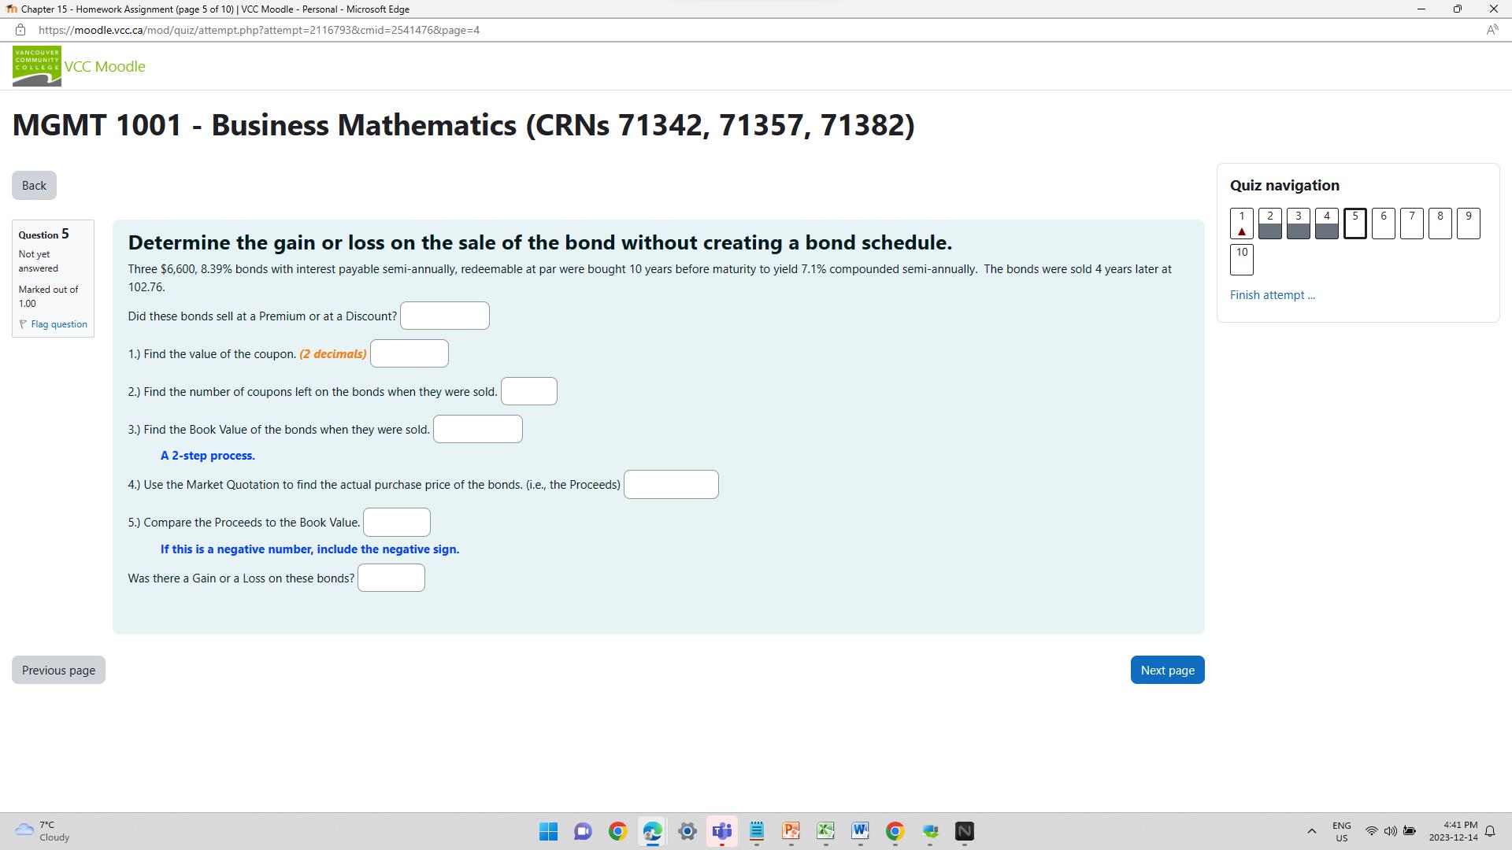Click the '(2 decimals)' hint text
The width and height of the screenshot is (1512, 850).
333,354
